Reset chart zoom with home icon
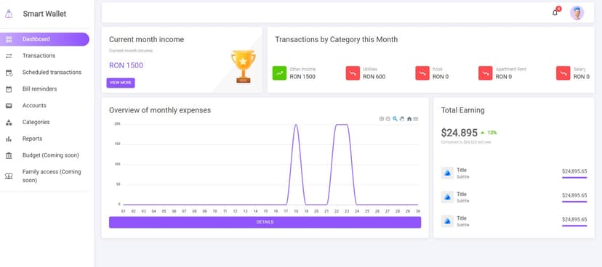 coord(409,119)
